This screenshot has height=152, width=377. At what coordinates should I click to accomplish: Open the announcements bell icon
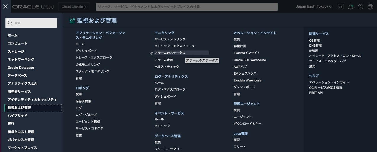(351, 7)
